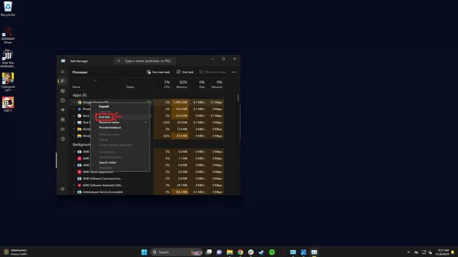
Task: Expand the Antimalware Service Executable row
Action: (74, 192)
